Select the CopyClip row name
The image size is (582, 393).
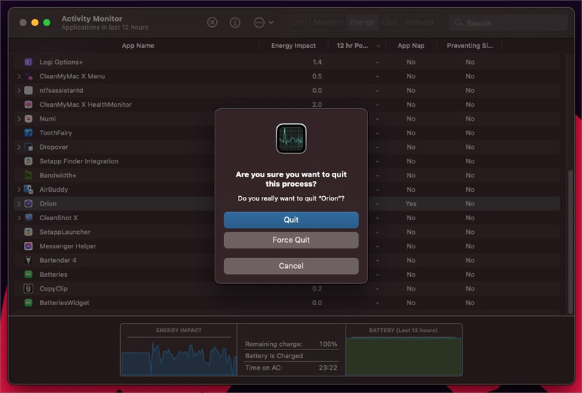[53, 288]
